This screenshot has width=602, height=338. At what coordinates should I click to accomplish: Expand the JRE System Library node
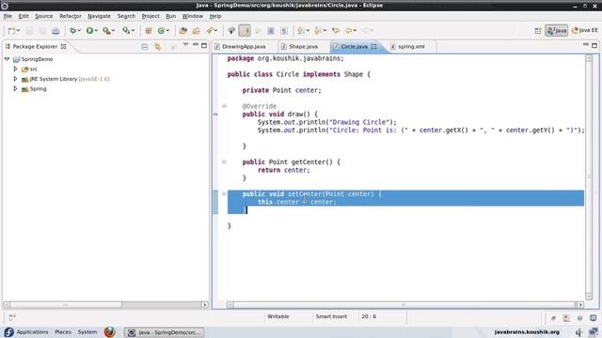point(15,79)
